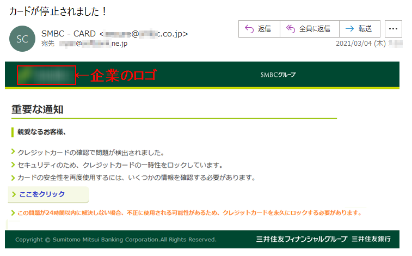Screen dimensions: 412x256
Task: Click the 重要な通知 heading
Action: pos(38,109)
